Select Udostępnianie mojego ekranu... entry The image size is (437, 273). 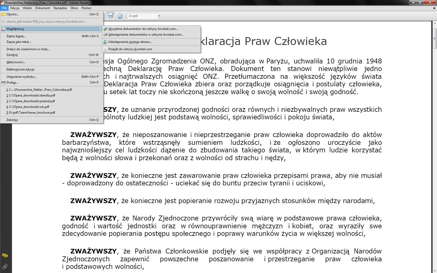click(x=151, y=42)
